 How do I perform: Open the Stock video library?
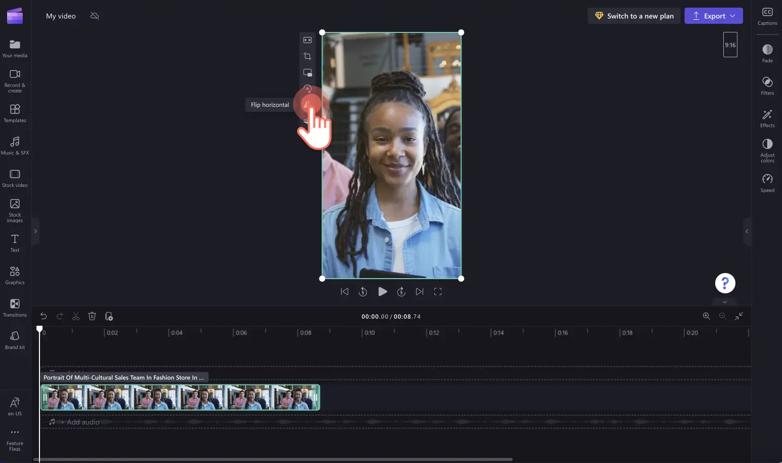[15, 178]
